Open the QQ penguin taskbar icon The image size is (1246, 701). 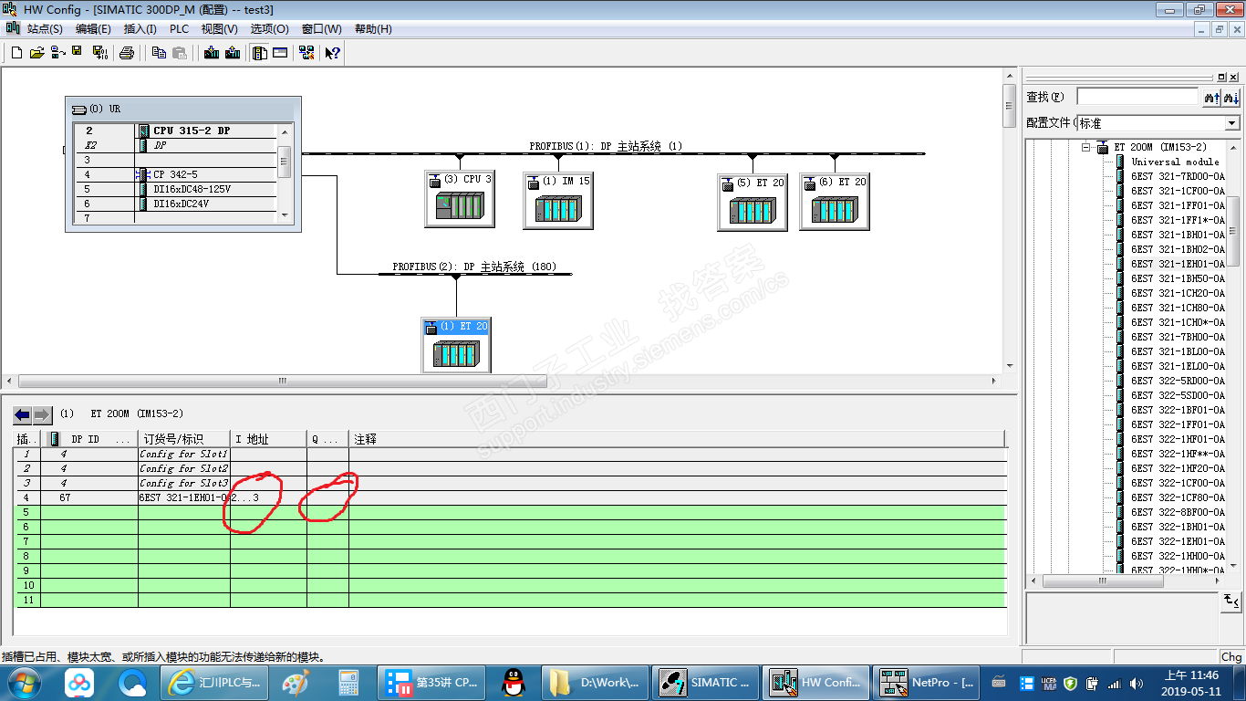[514, 682]
